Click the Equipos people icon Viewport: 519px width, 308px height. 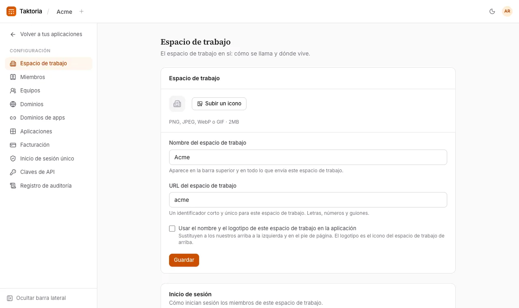pos(13,91)
